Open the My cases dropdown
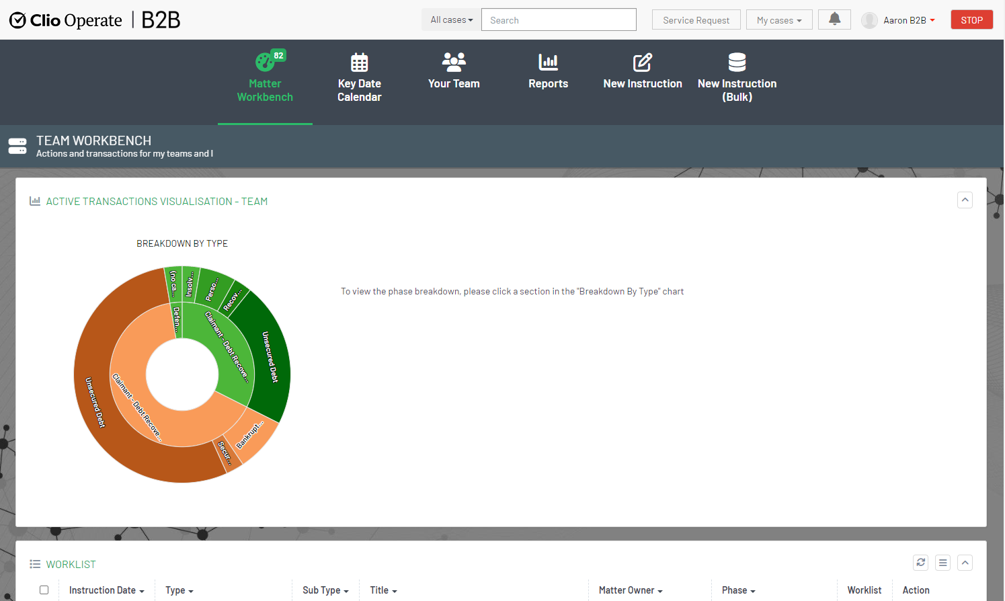The width and height of the screenshot is (1005, 601). coord(778,20)
